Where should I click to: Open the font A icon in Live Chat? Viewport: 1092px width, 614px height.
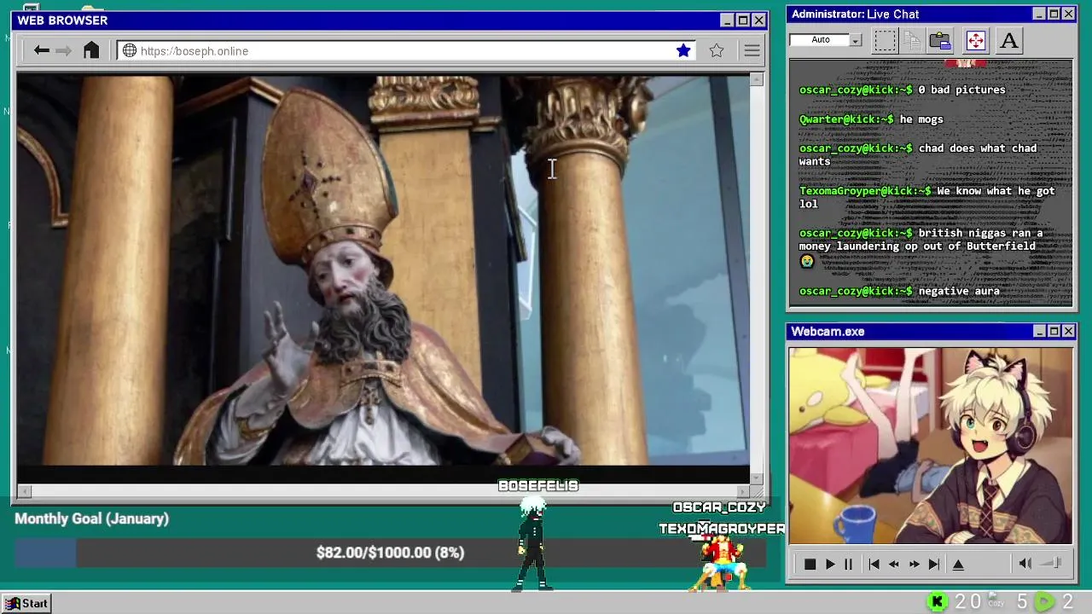[x=1009, y=40]
